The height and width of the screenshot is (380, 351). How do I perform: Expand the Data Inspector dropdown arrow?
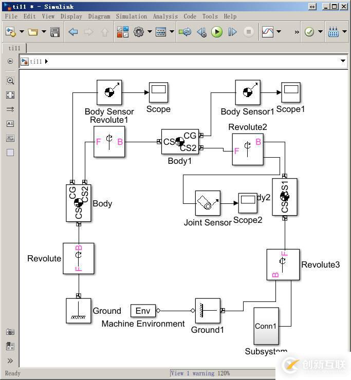279,31
